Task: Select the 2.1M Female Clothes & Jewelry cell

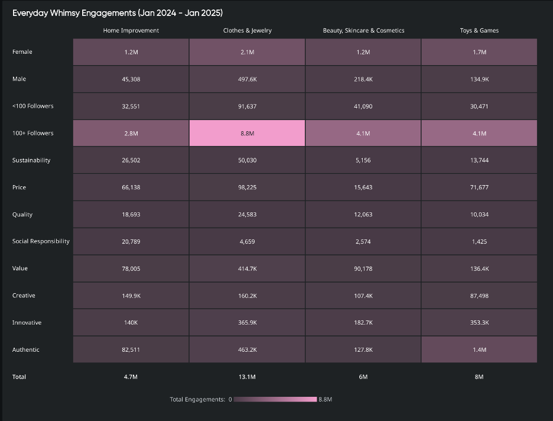Action: coord(247,52)
